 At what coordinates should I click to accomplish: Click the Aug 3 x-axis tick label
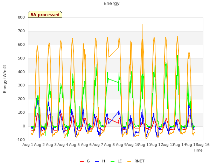coord(51,145)
